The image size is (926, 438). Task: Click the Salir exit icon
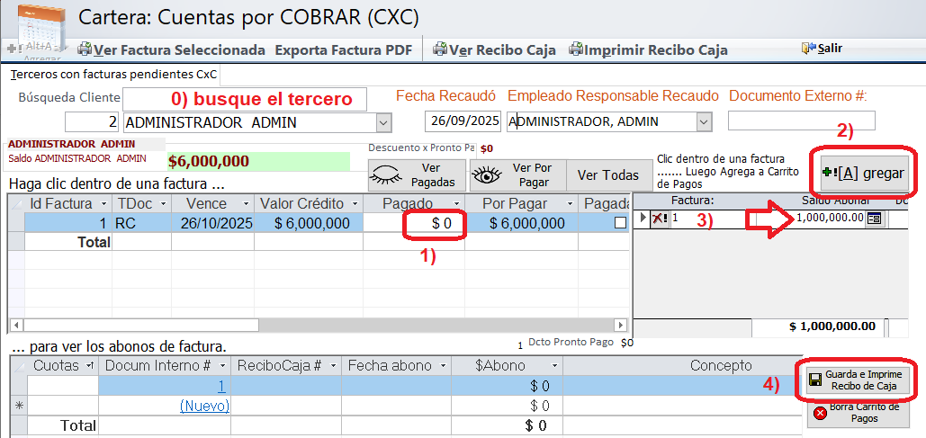click(808, 48)
